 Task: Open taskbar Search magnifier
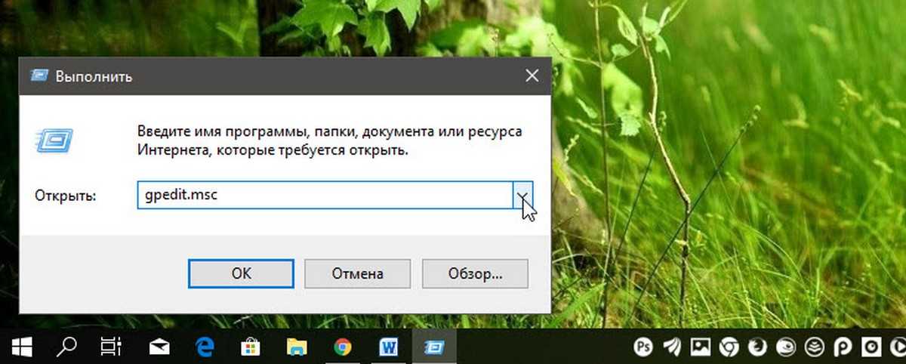(x=67, y=347)
